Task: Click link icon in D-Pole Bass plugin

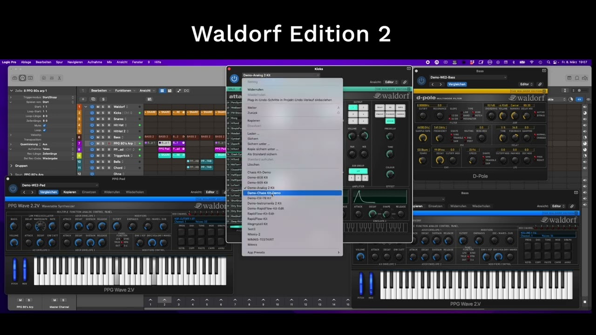Action: tap(540, 84)
